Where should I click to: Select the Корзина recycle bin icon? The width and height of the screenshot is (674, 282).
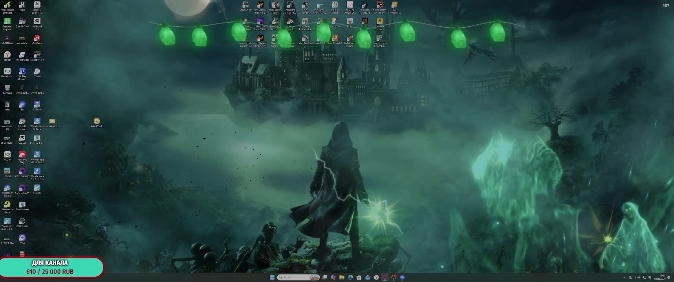pyautogui.click(x=7, y=90)
